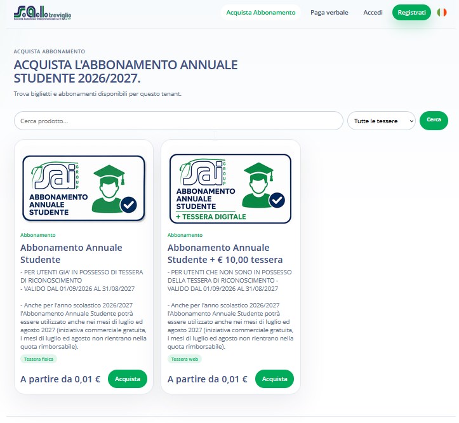This screenshot has height=423, width=459.
Task: Click 'Trova biglietti e abbonamenti disponibili' subtitle
Action: point(98,94)
